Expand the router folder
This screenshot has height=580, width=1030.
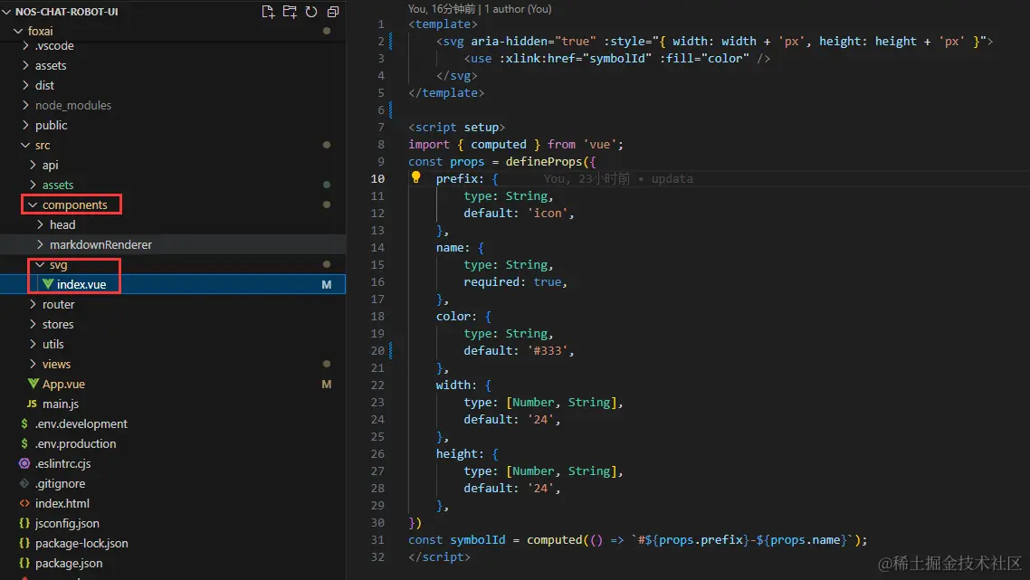33,304
